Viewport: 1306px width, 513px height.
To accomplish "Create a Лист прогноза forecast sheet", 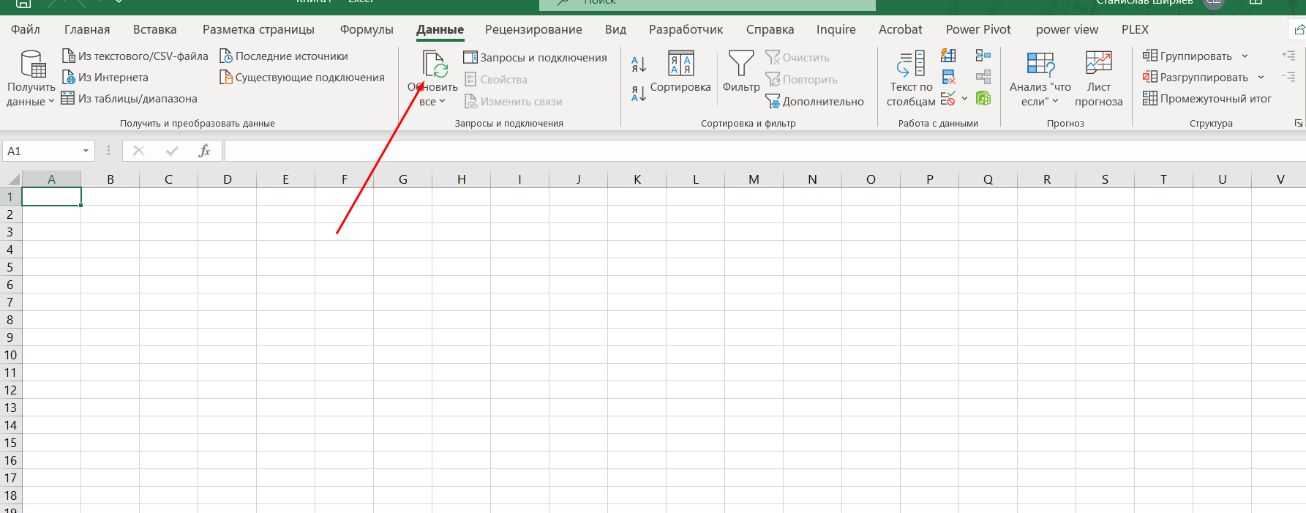I will (1097, 78).
